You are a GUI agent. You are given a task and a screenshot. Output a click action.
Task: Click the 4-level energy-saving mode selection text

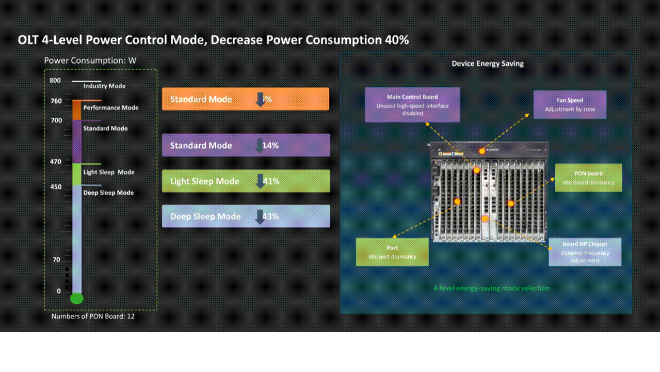(x=491, y=288)
